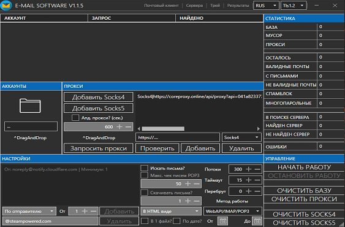Open 'Сервера' menu item
The height and width of the screenshot is (227, 345).
click(194, 6)
